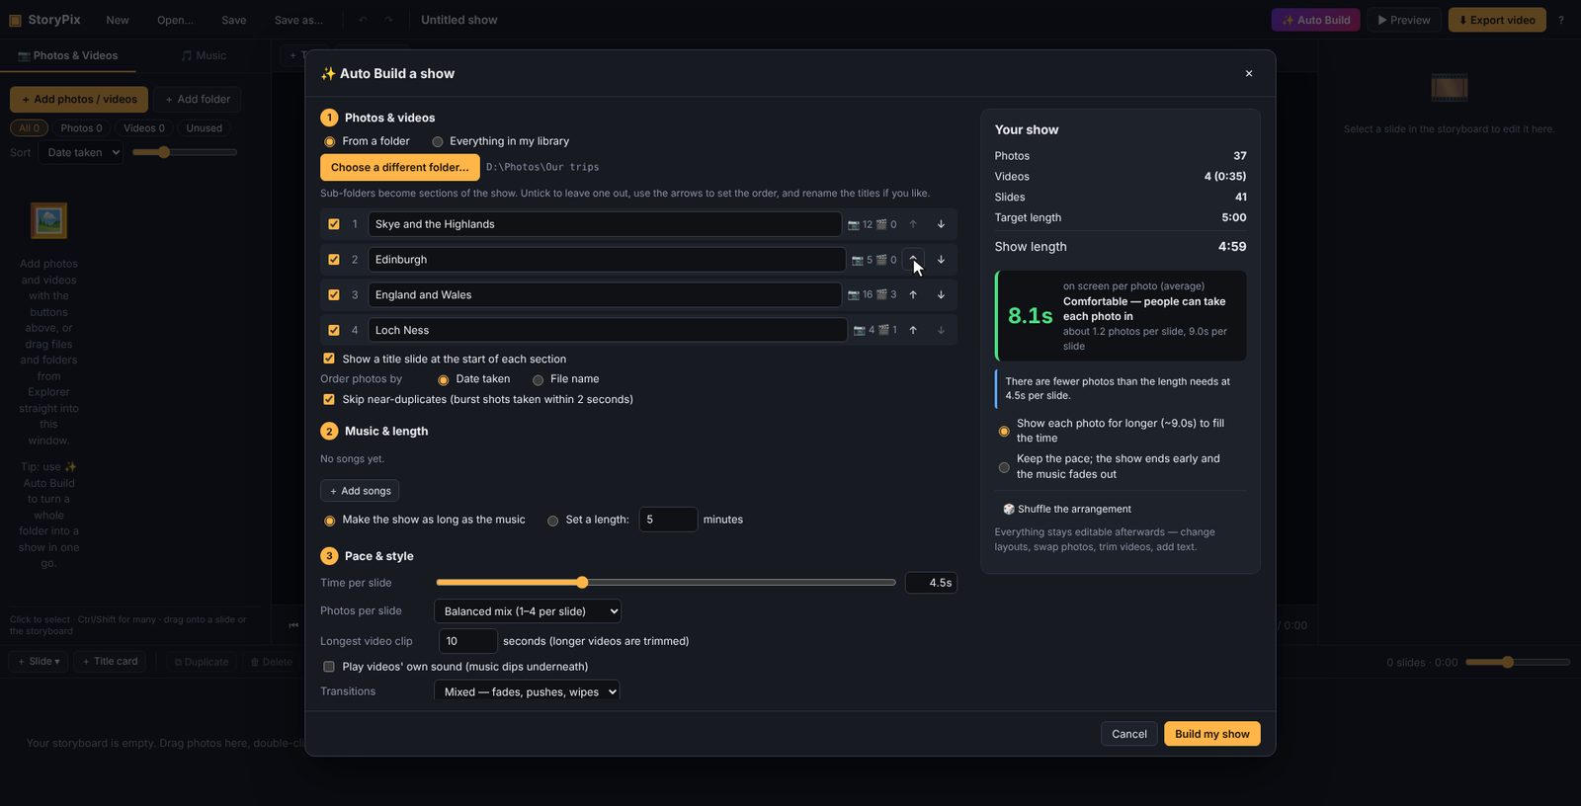The width and height of the screenshot is (1581, 806).
Task: Uncheck the Skye and the Highlands section
Action: [334, 224]
